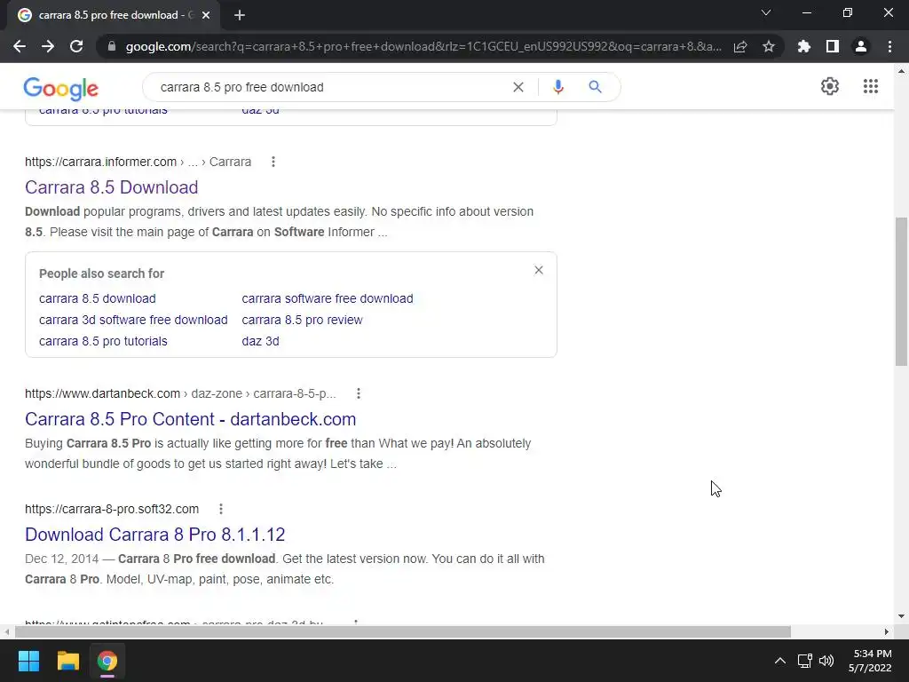This screenshot has width=909, height=682.
Task: Open options for carrara.informer.com result
Action: [273, 162]
